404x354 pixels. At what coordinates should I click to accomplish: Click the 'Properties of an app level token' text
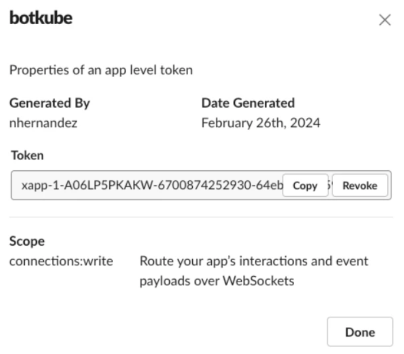pyautogui.click(x=101, y=71)
